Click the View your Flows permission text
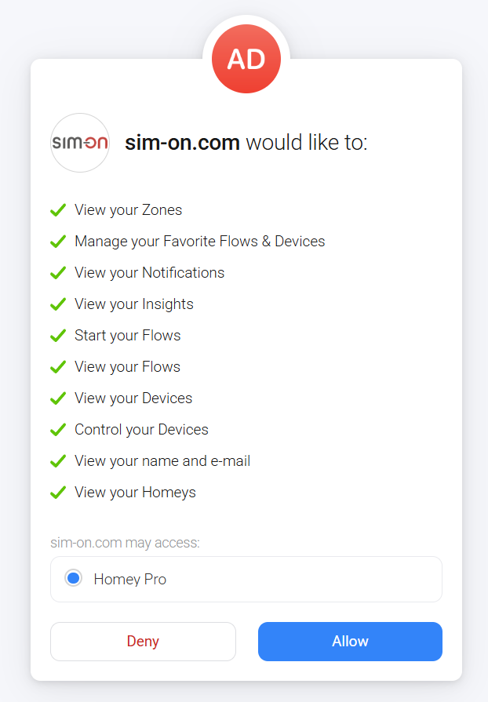The height and width of the screenshot is (702, 488). [128, 366]
